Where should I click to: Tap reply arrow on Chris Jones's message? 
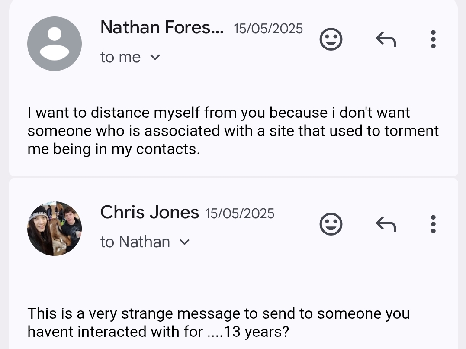click(x=386, y=224)
